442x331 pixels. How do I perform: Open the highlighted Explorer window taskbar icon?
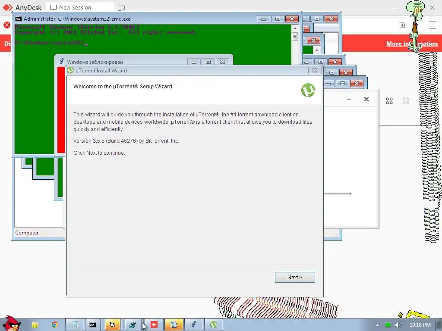click(113, 325)
